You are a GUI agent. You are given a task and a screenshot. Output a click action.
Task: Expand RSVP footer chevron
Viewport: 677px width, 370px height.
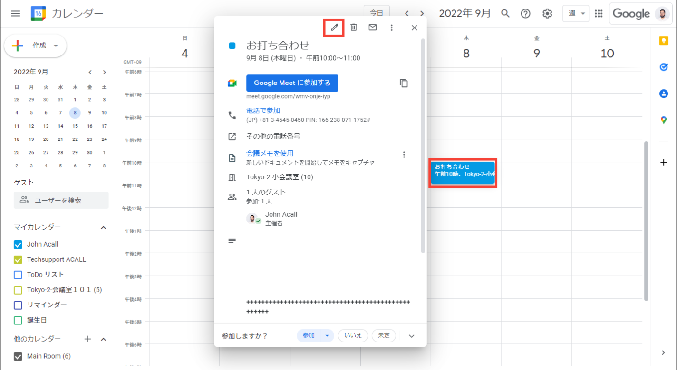[412, 336]
